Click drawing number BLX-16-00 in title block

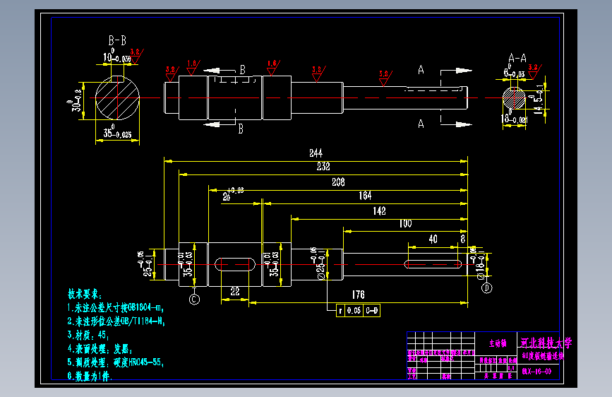click(536, 372)
